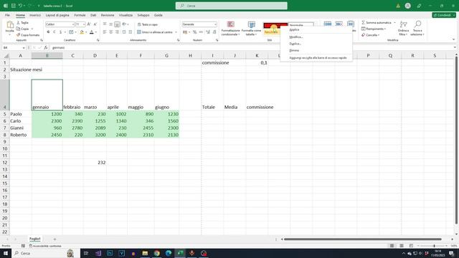Toggle align bottom icon
Screen dimensions: 459x258
[117, 24]
